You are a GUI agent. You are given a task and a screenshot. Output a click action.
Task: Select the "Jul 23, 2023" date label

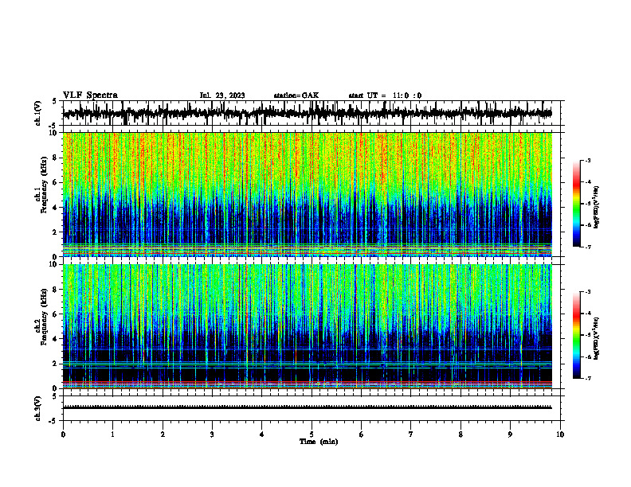pos(222,95)
